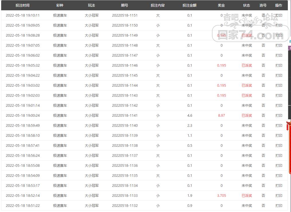
Task: Click bet amount 0.5
Action: [x=190, y=145]
